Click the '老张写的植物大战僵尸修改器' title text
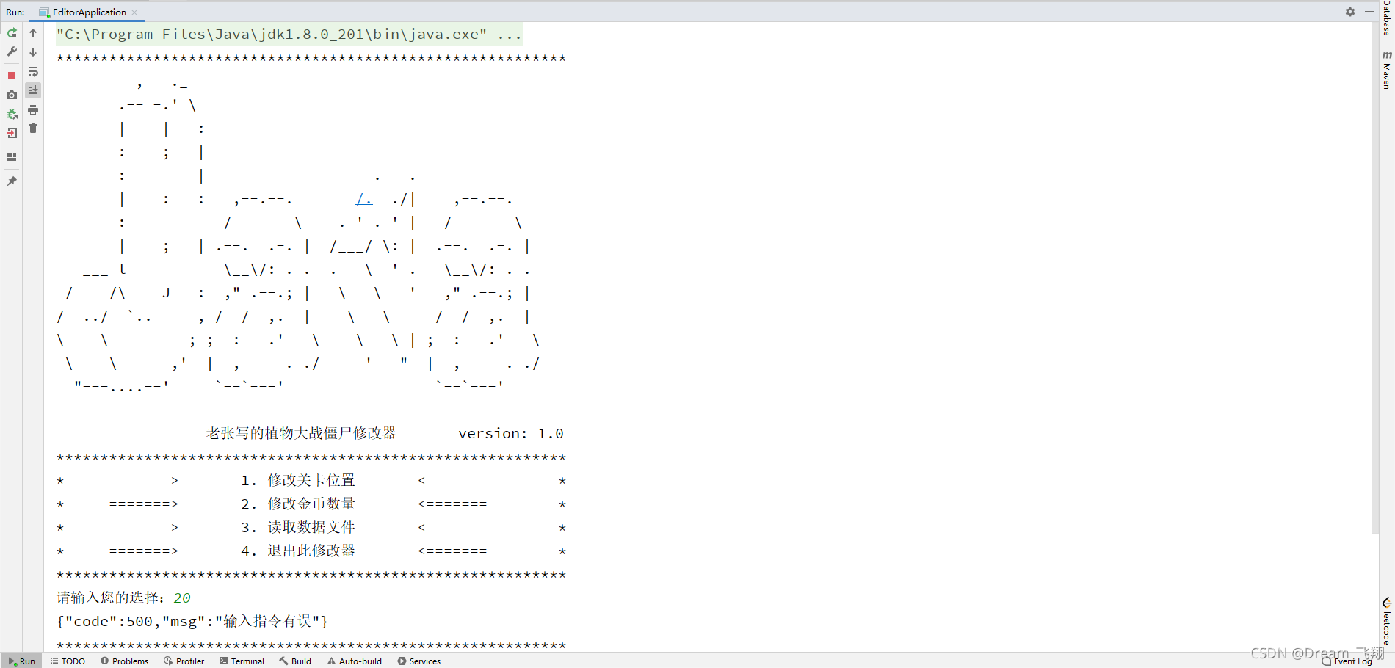The width and height of the screenshot is (1395, 668). pos(301,433)
